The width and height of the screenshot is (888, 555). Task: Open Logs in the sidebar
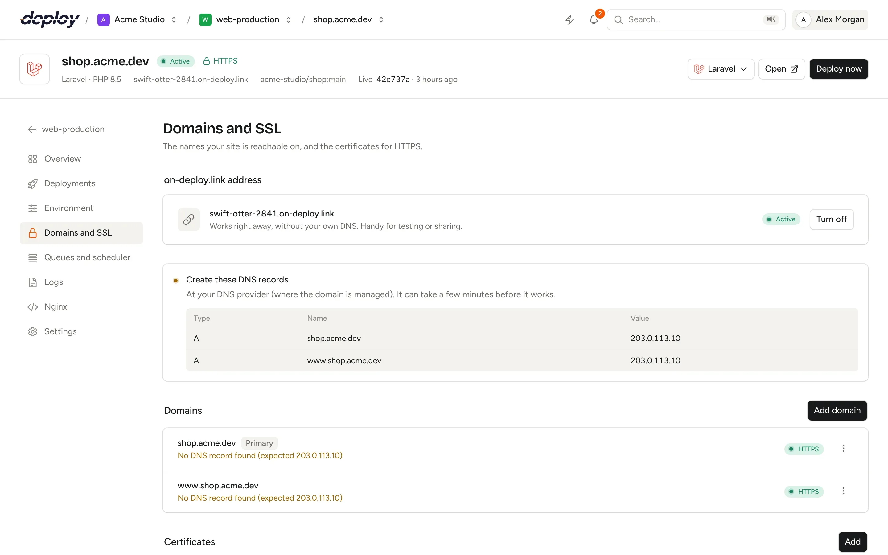click(x=81, y=282)
